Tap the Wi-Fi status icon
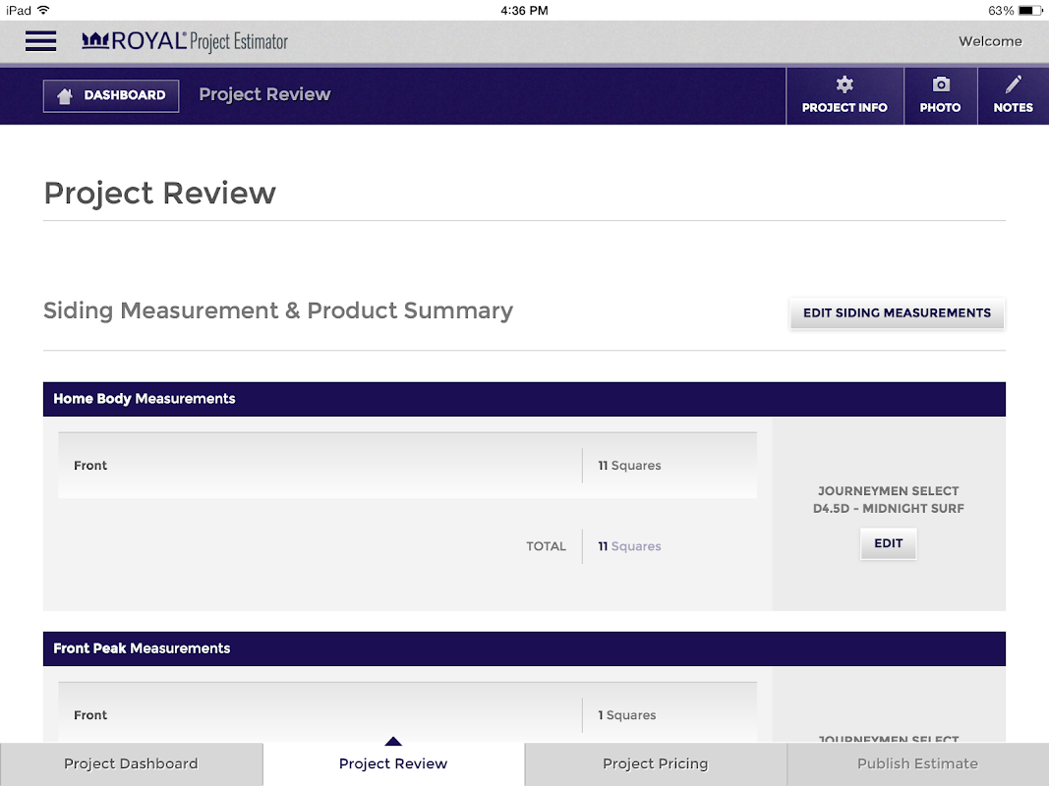Image resolution: width=1049 pixels, height=786 pixels. 43,10
